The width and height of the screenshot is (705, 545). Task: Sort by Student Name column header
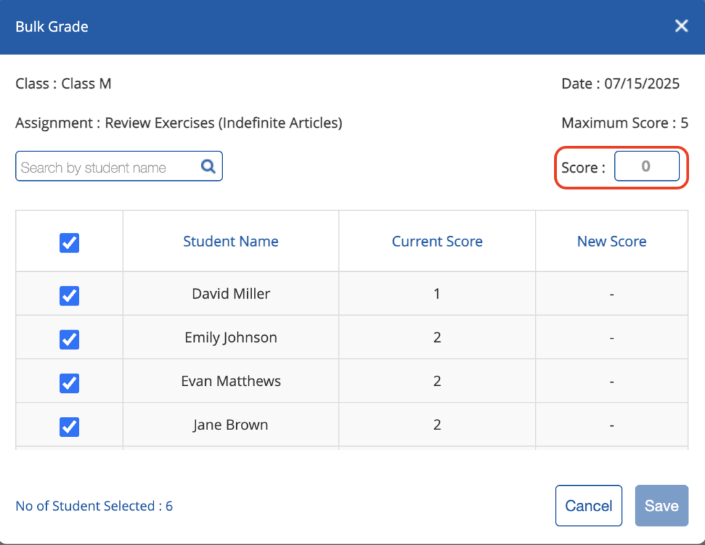click(231, 242)
